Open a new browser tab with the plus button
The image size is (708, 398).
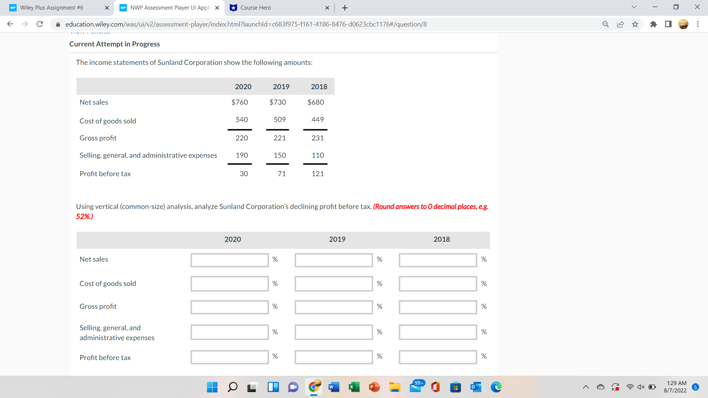pos(344,7)
